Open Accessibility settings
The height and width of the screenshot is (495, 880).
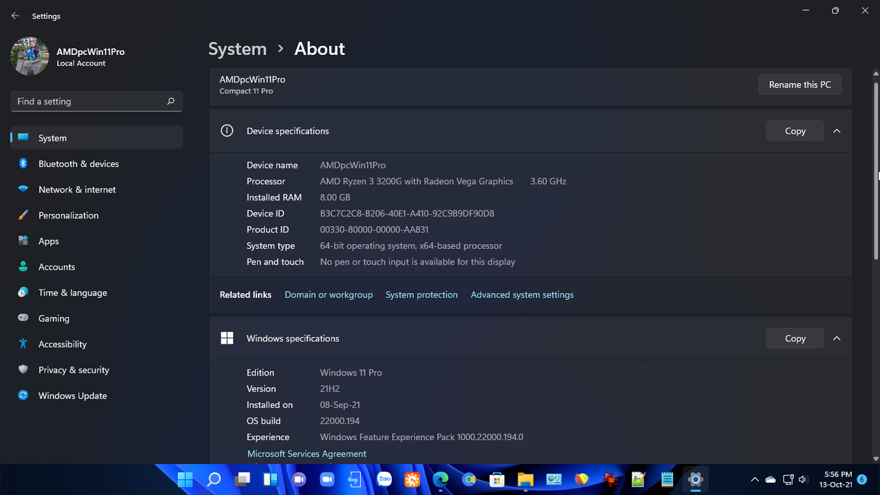point(96,344)
